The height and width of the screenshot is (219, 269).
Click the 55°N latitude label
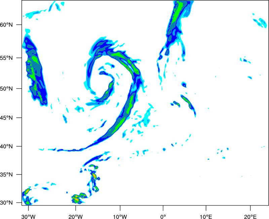click(6, 58)
